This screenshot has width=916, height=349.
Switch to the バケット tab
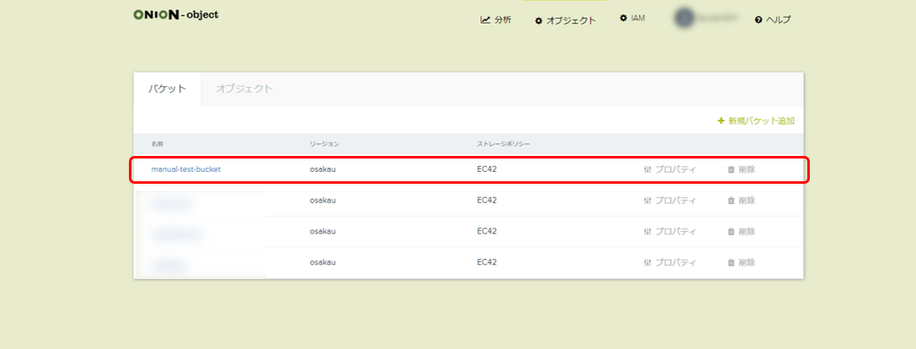coord(167,89)
